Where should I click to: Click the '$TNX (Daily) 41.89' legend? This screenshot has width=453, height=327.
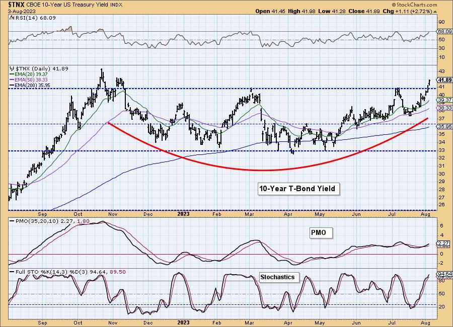click(x=42, y=69)
